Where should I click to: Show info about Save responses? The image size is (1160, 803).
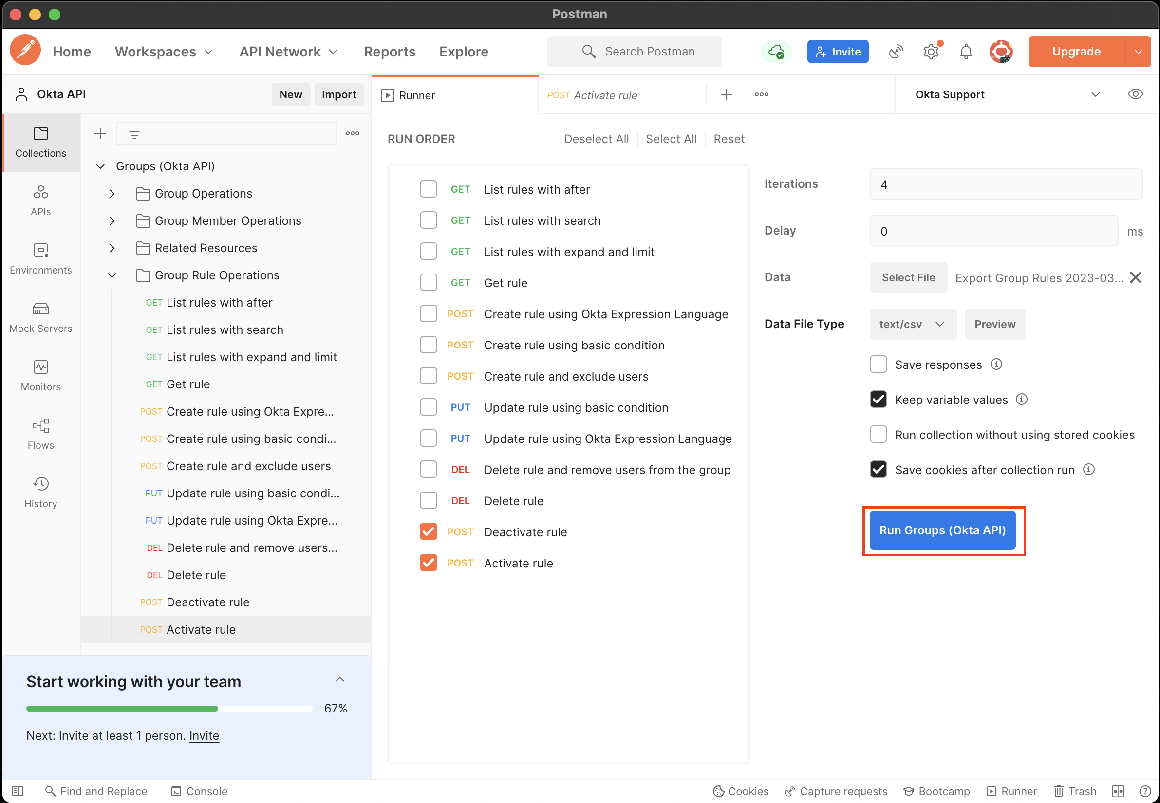(996, 364)
